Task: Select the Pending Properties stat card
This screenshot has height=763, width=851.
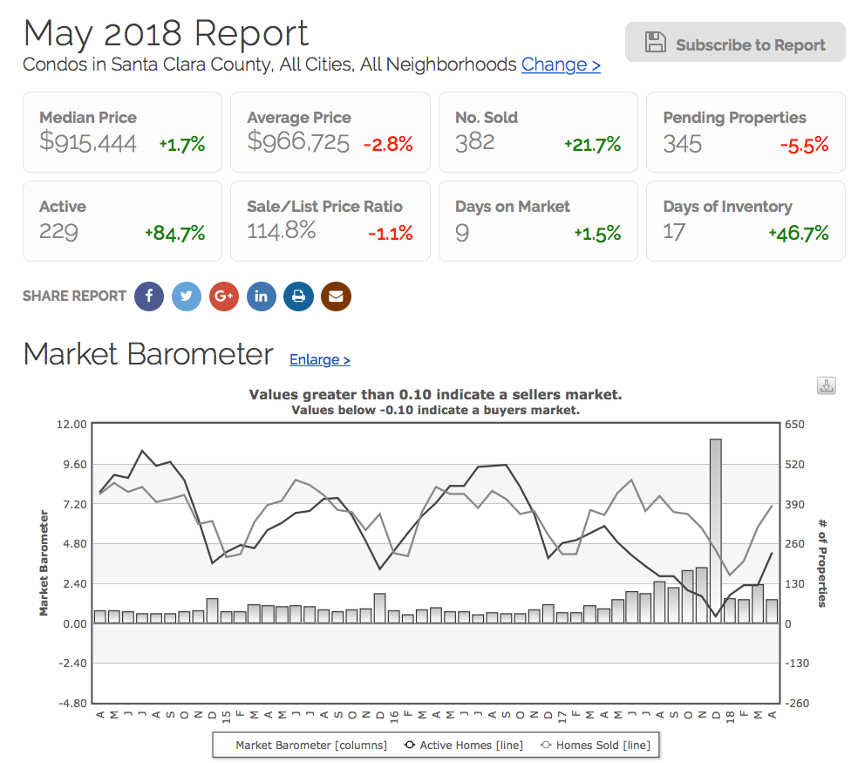Action: tap(745, 133)
